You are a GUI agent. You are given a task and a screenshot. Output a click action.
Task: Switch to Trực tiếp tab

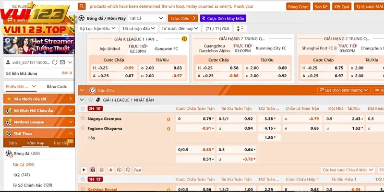(x=61, y=143)
